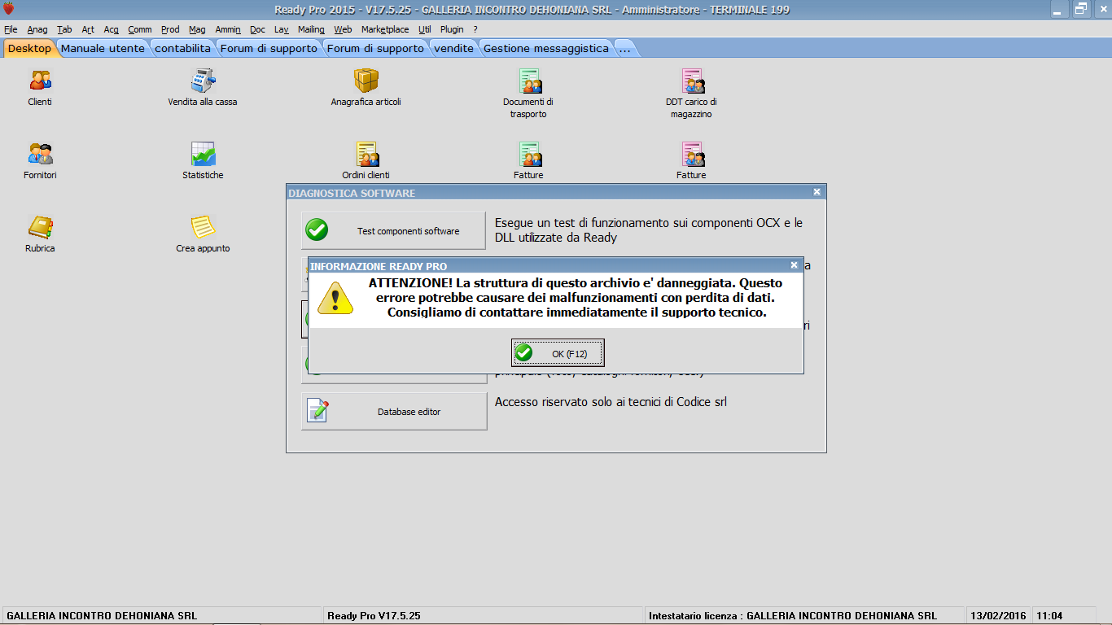The height and width of the screenshot is (625, 1112).
Task: Click 'ATTENZIONE! La struttura' warning message
Action: [576, 298]
